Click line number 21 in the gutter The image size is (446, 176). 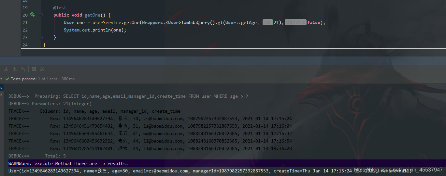(x=25, y=22)
